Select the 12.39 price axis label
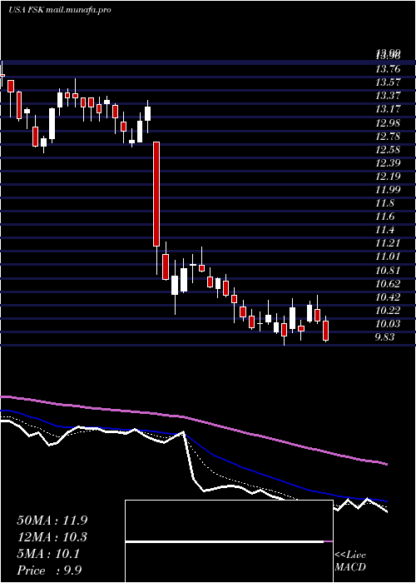416x583 pixels. coord(388,163)
